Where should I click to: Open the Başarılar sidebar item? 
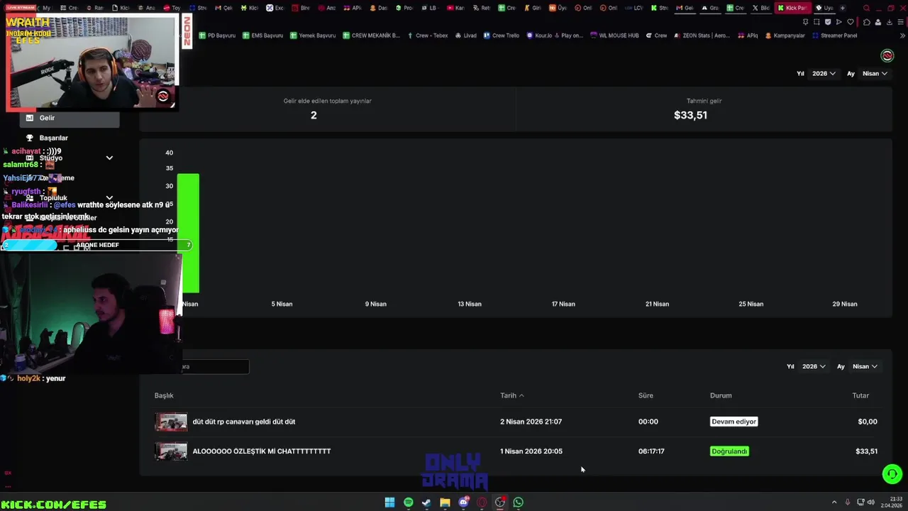pos(53,138)
